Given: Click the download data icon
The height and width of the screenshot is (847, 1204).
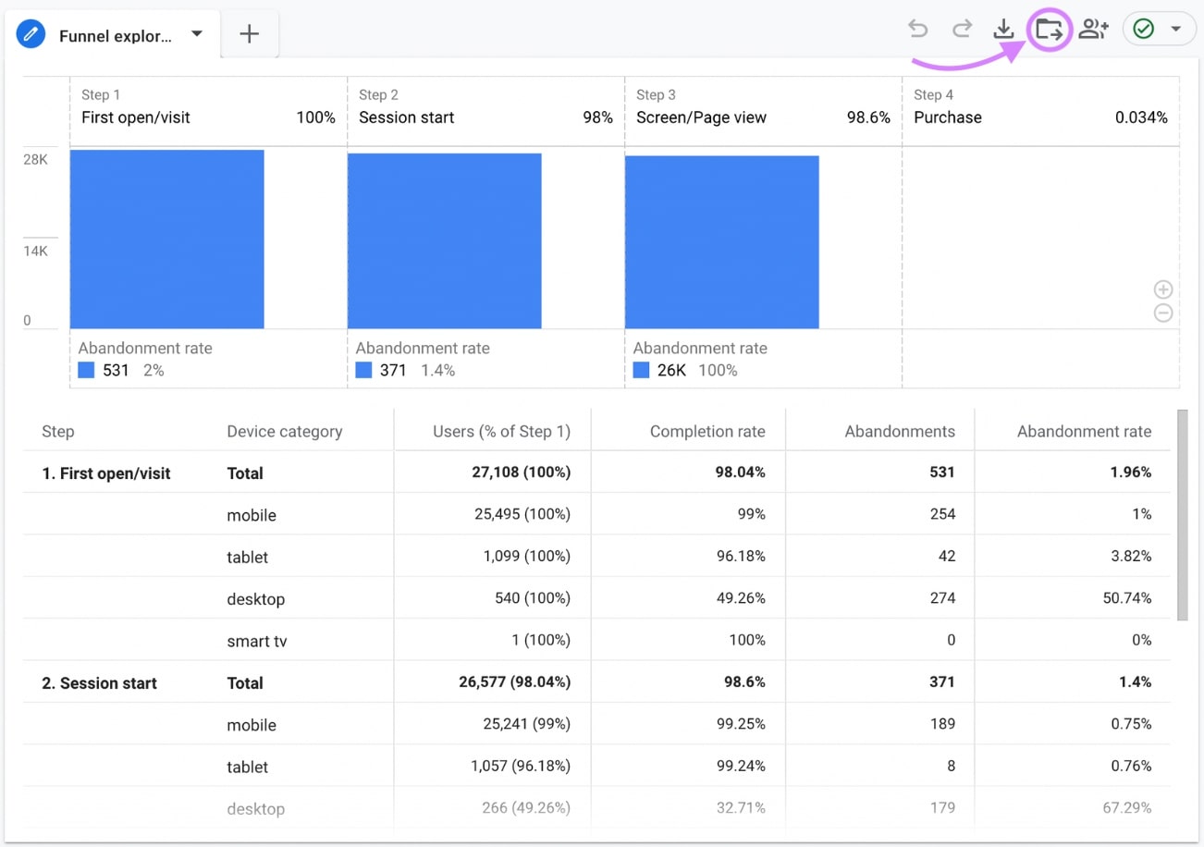Looking at the screenshot, I should point(1004,29).
